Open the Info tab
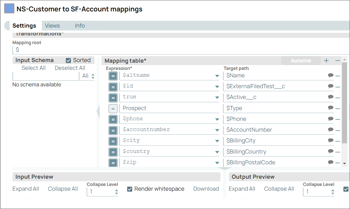The image size is (350, 209). (80, 25)
